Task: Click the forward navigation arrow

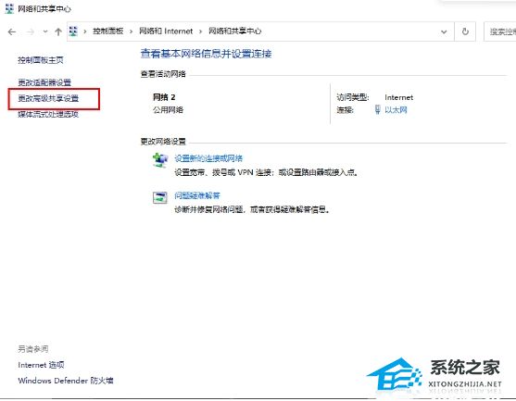Action: tap(31, 31)
